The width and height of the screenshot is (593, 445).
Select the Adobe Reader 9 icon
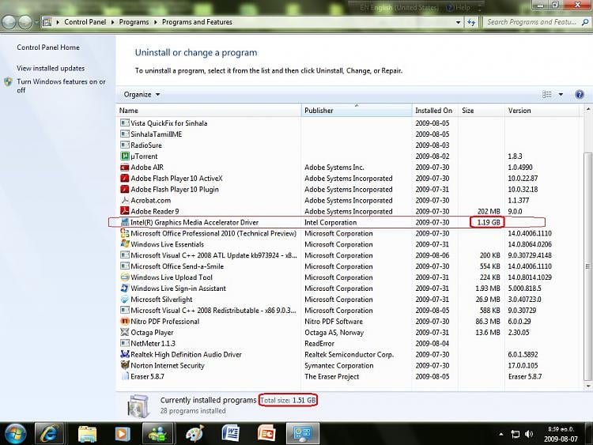tap(124, 211)
